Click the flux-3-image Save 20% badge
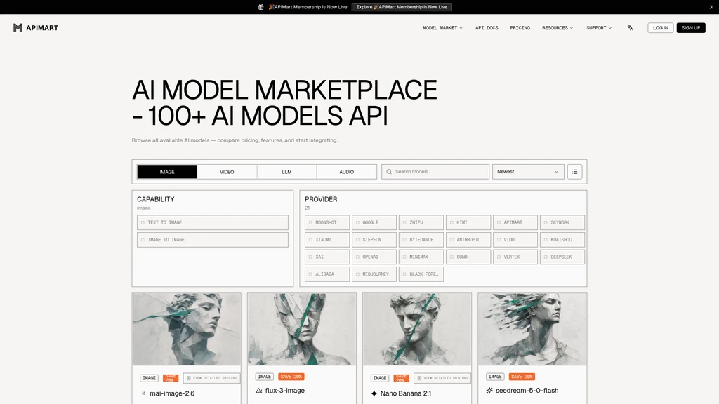 tap(291, 377)
